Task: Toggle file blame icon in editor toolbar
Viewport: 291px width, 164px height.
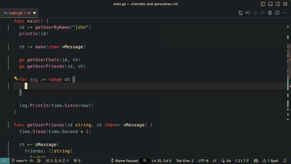Action: coord(270,13)
